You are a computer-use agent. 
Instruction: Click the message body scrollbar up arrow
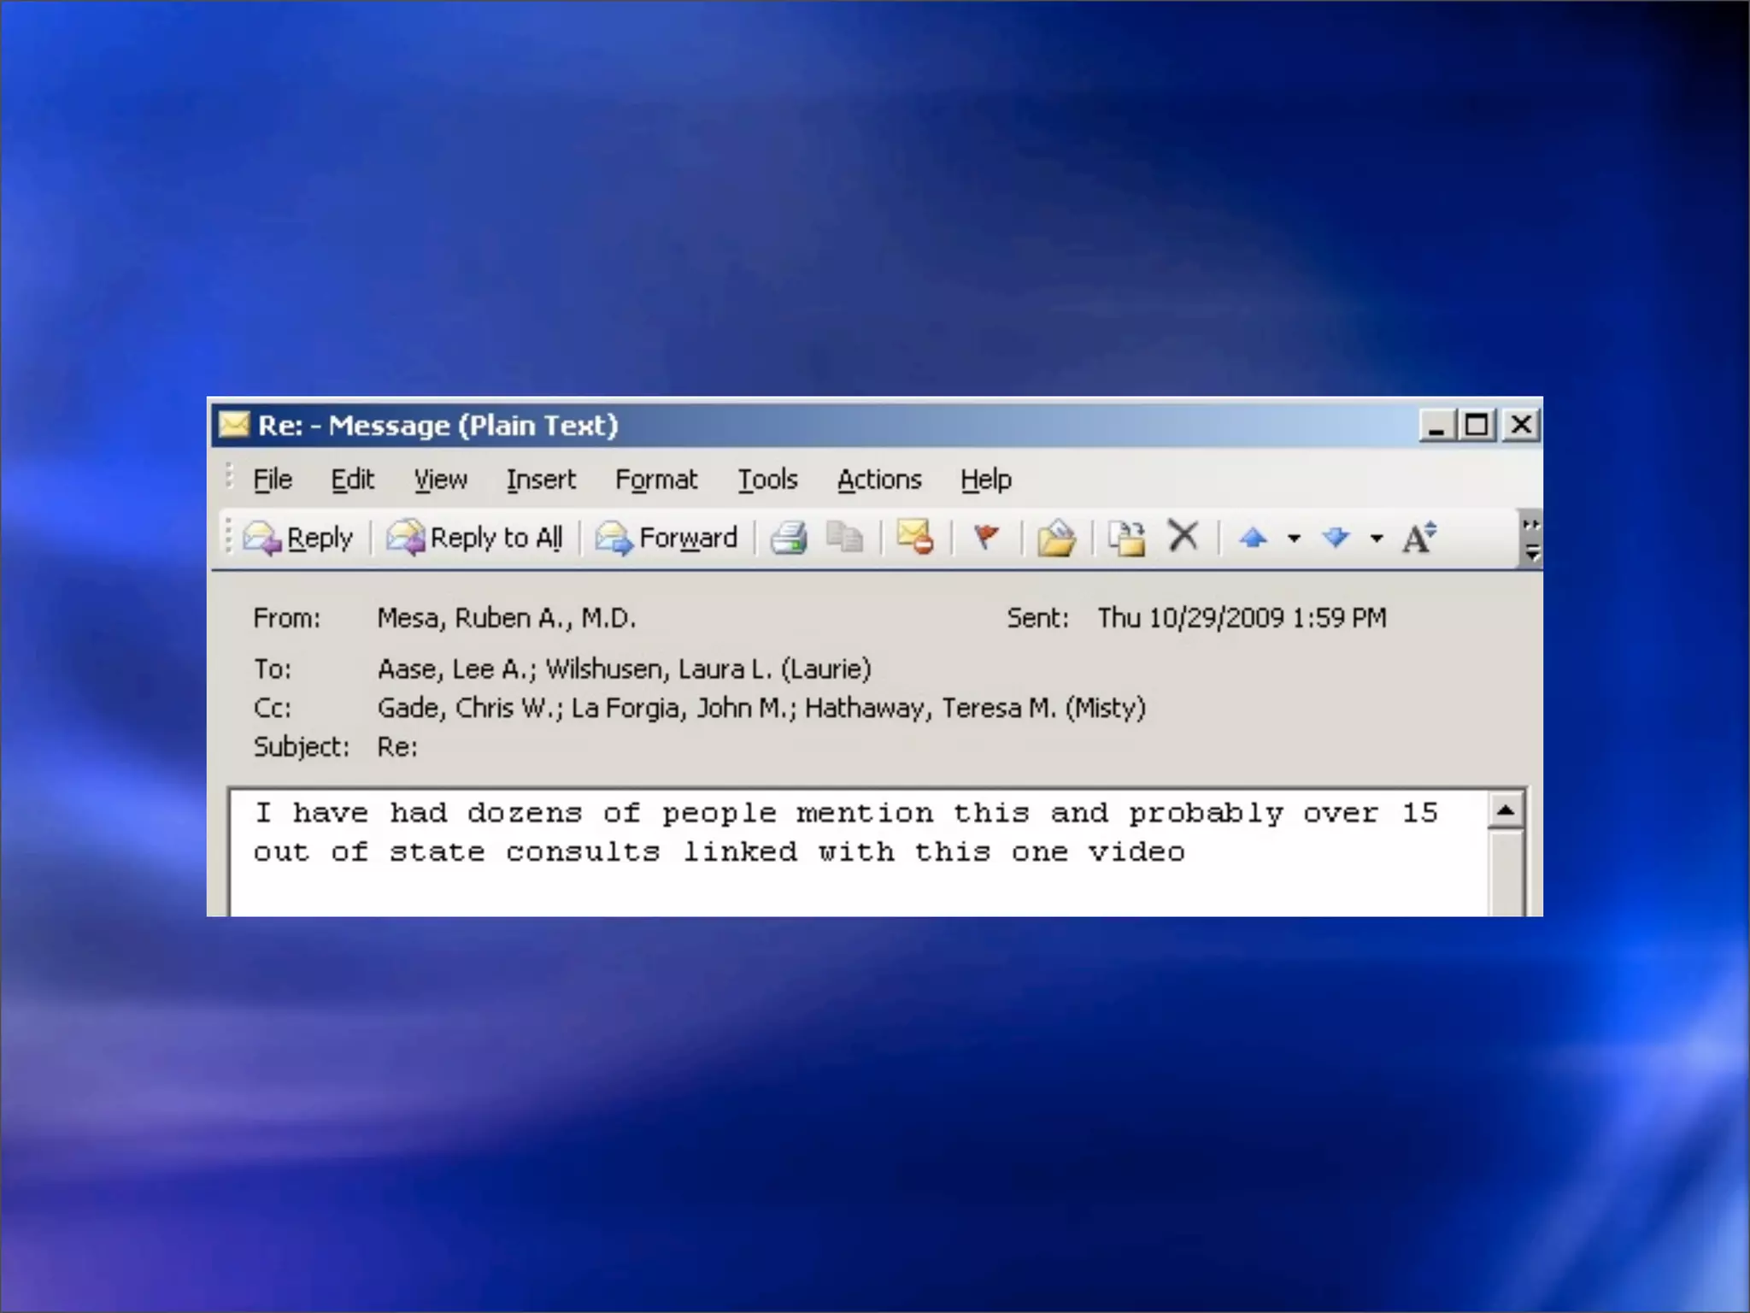[x=1506, y=810]
